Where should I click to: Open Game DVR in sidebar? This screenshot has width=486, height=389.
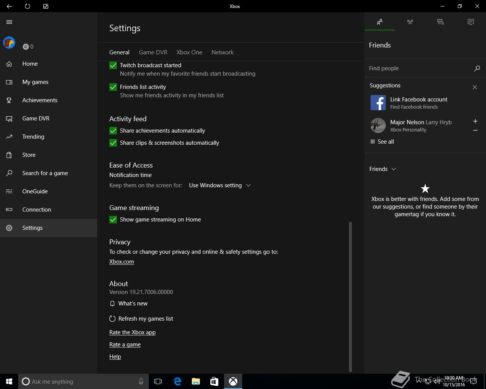(49, 119)
